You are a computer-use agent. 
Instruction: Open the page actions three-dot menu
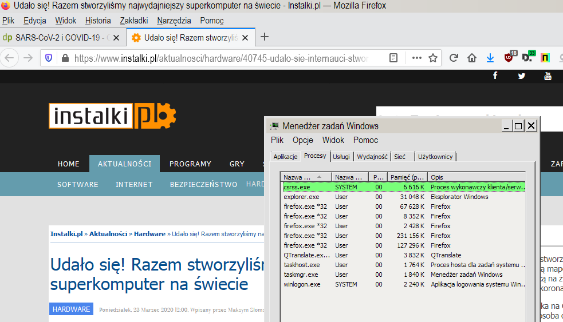(416, 58)
